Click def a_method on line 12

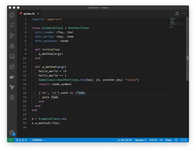[x=45, y=67]
